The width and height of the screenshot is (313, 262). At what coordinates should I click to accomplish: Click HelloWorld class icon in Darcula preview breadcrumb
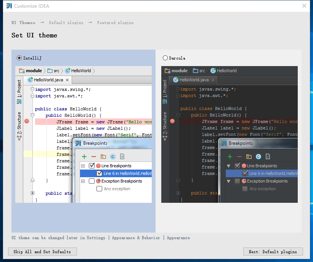[213, 71]
